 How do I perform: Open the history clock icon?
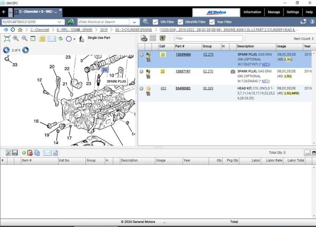click(x=13, y=29)
